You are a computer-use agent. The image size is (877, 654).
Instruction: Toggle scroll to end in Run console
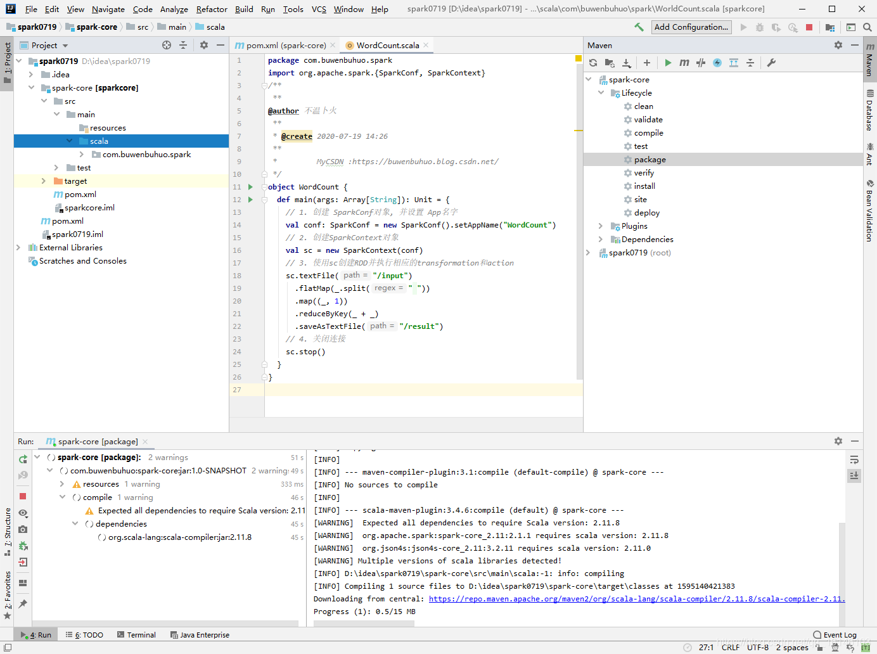pyautogui.click(x=854, y=475)
